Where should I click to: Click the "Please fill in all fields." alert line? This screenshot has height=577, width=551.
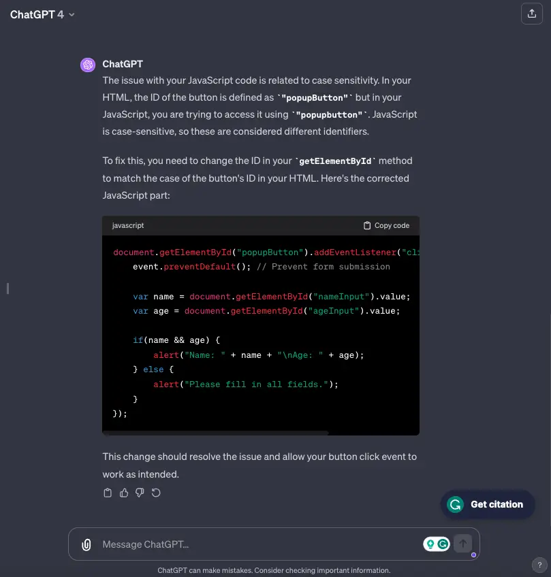tap(246, 384)
